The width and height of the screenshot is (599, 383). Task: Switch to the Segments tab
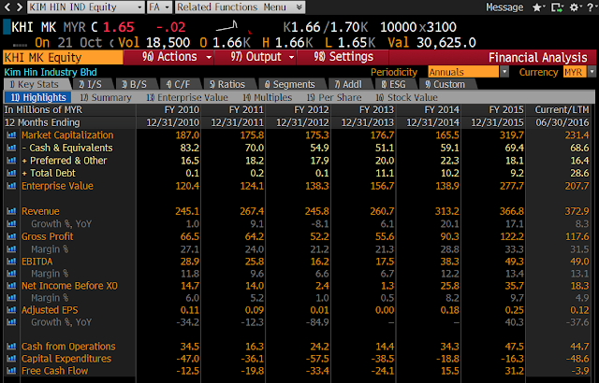pyautogui.click(x=291, y=84)
